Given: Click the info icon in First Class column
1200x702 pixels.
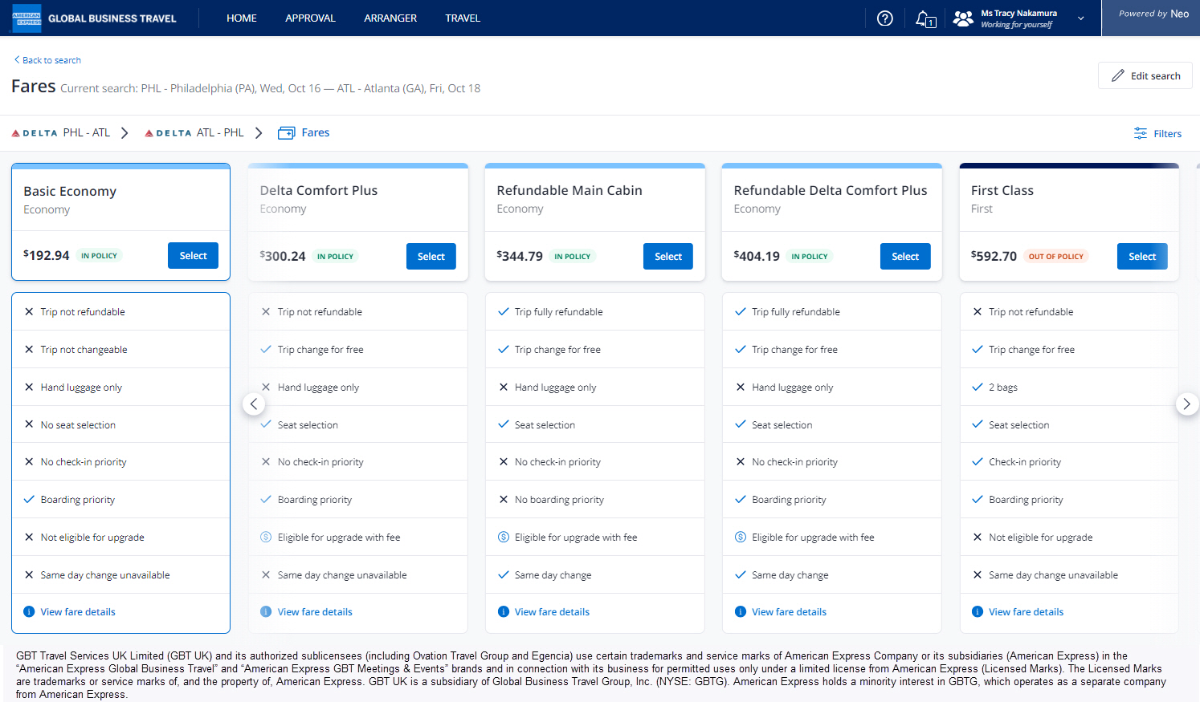Looking at the screenshot, I should 978,611.
